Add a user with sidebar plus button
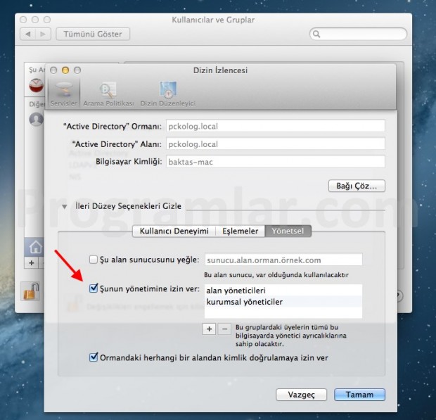This screenshot has width=436, height=420. (x=32, y=262)
